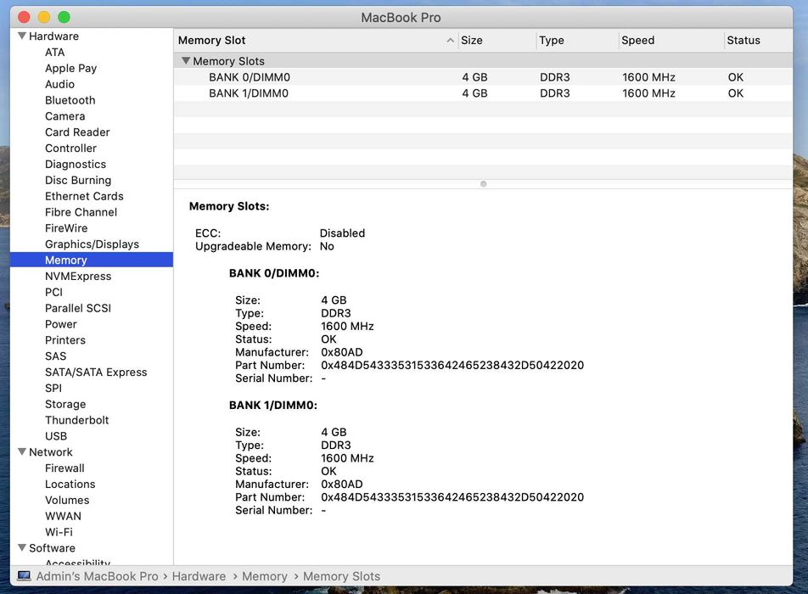Open SATA/SATA Express details
Viewport: 808px width, 594px height.
pyautogui.click(x=96, y=372)
